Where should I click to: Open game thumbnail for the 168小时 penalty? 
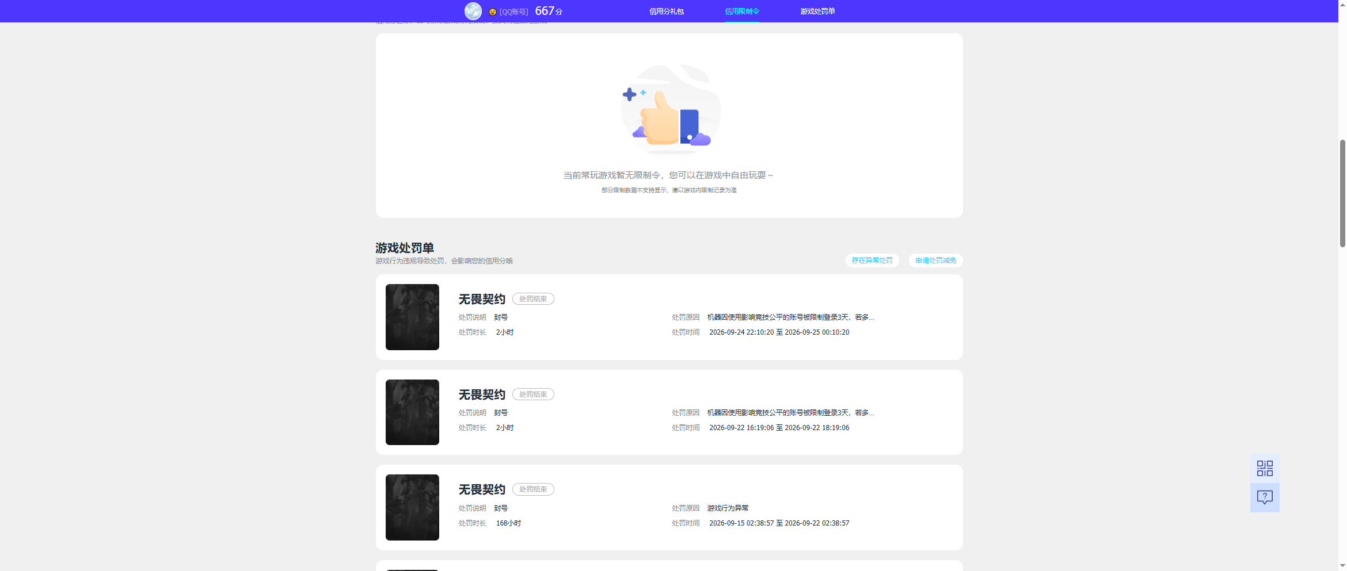[x=412, y=507]
